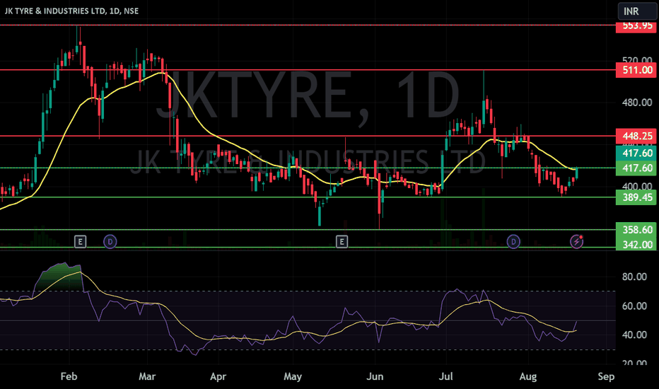This screenshot has width=659, height=389.
Task: Open the dividend marker near August
Action: 513,242
